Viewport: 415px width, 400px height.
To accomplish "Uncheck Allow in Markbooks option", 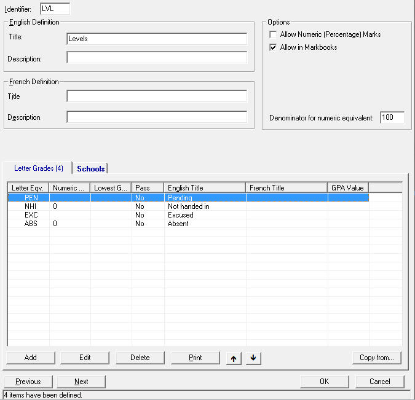I will (273, 47).
